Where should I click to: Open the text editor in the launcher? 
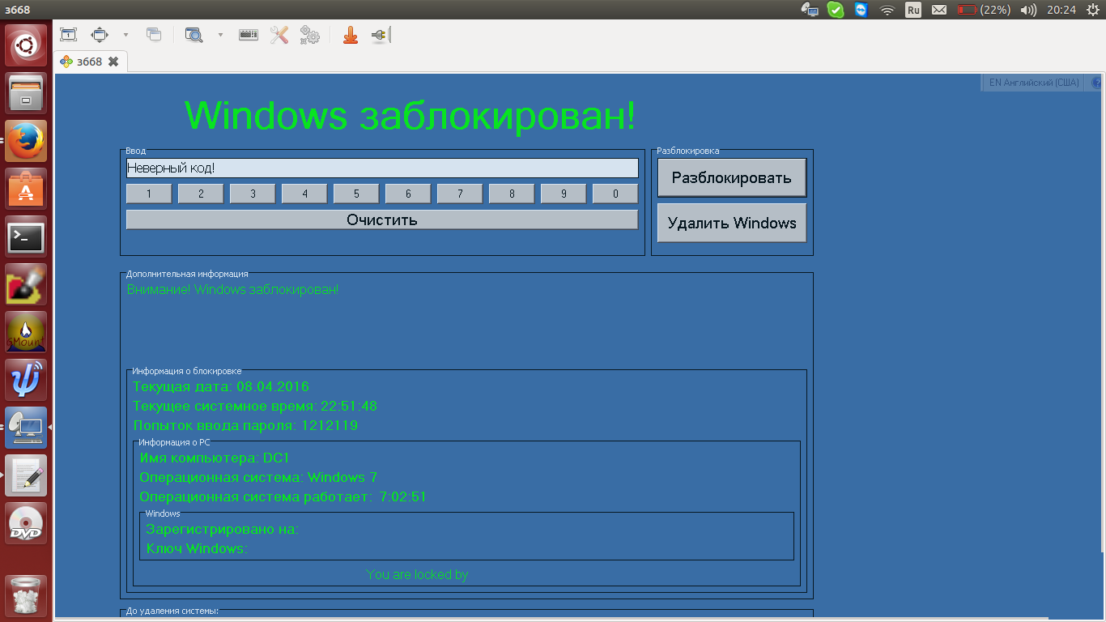pyautogui.click(x=26, y=475)
